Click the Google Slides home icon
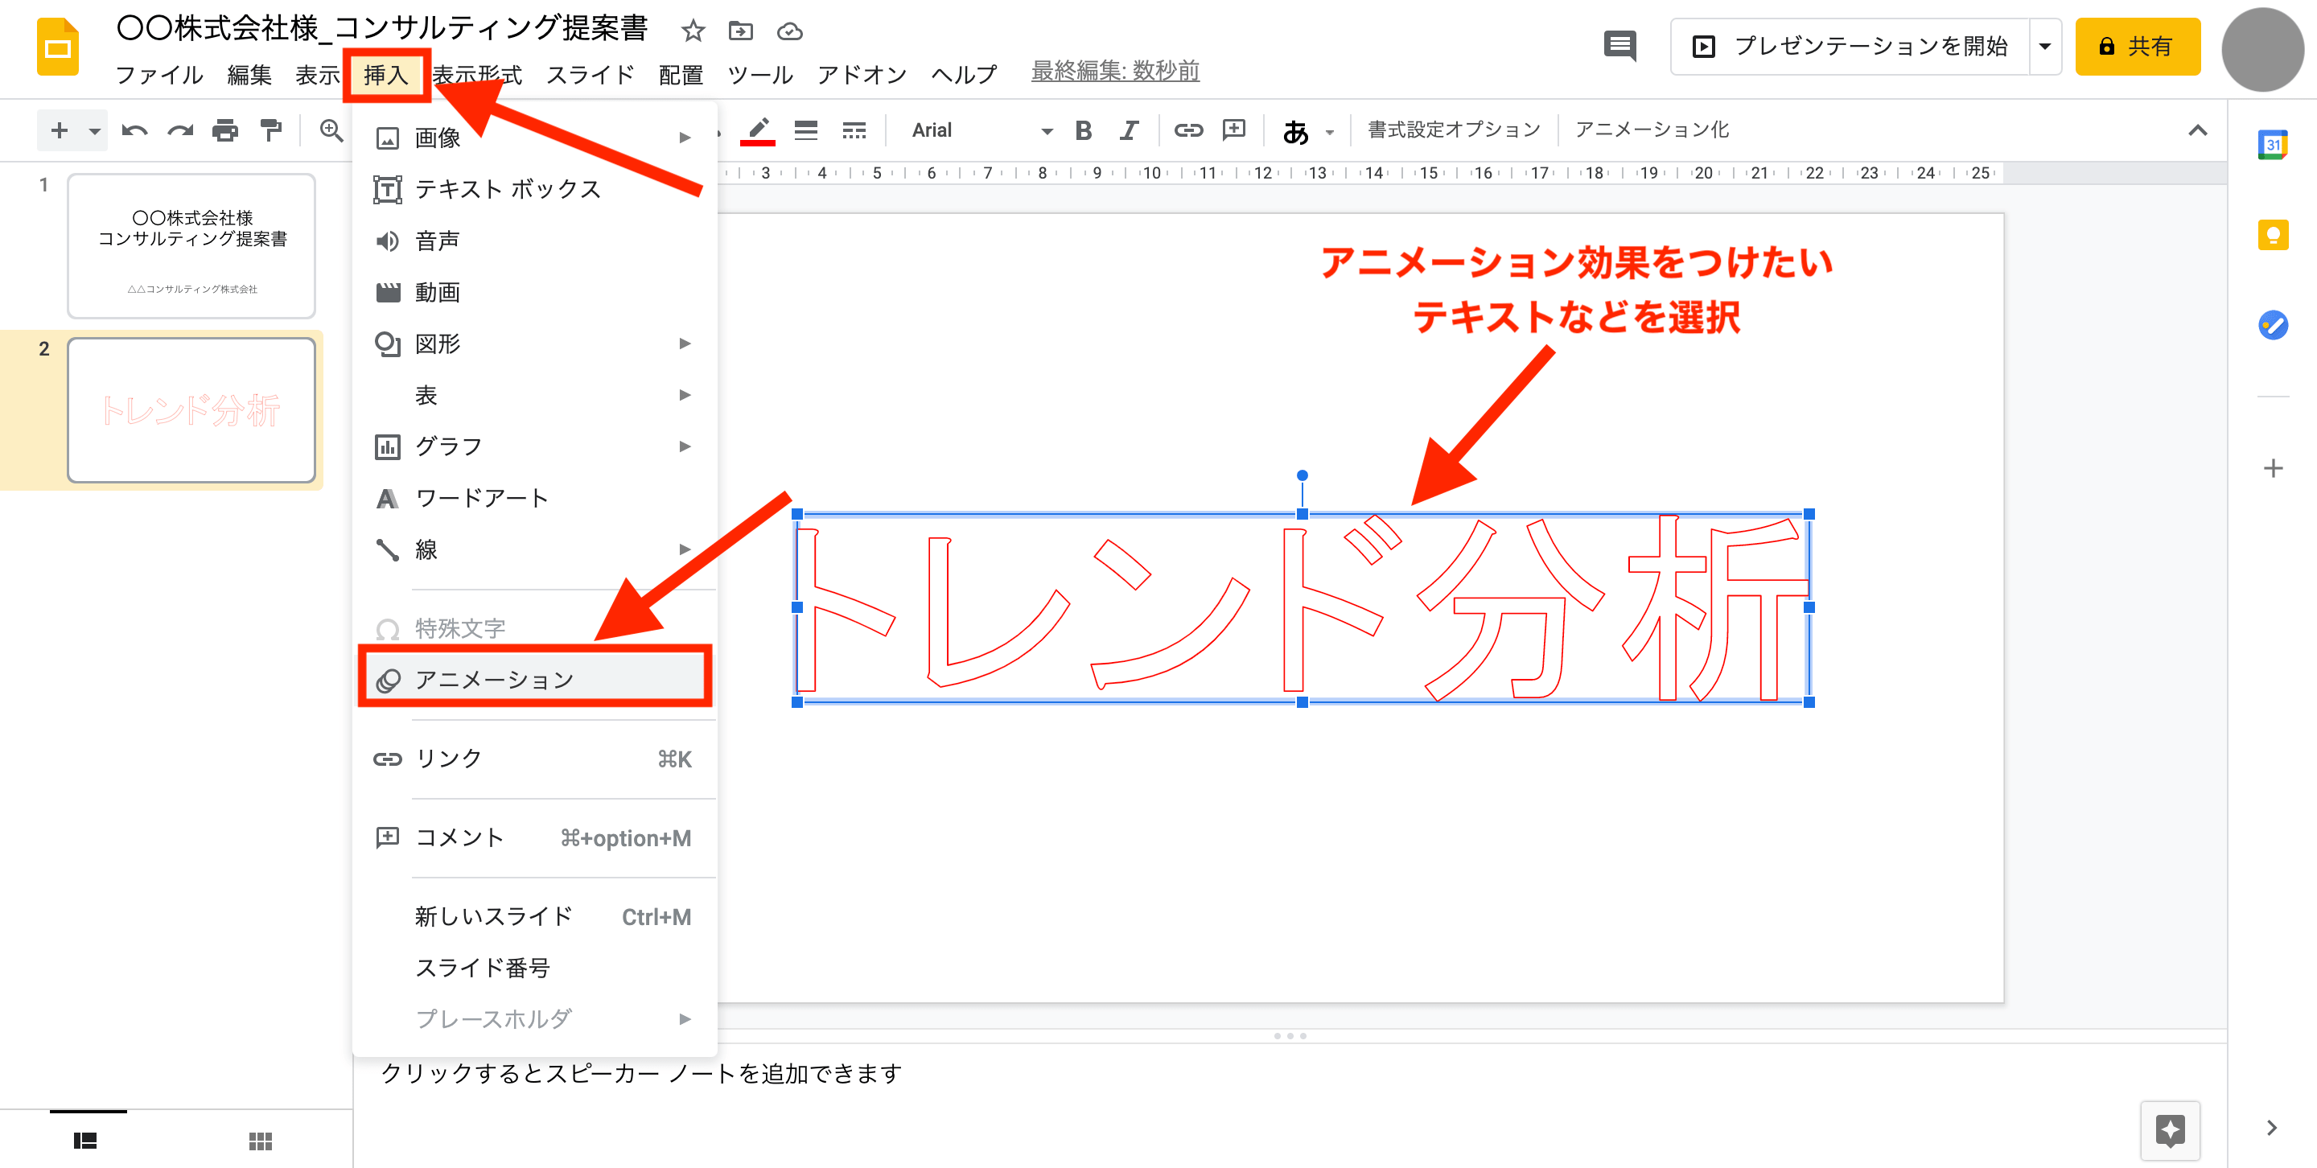Screen dimensions: 2317x1168 pos(58,47)
